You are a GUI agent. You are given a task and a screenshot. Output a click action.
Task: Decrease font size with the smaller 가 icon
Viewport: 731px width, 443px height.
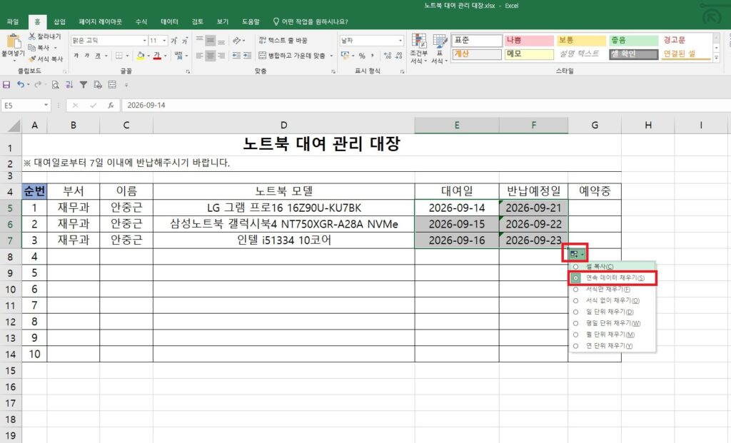185,41
